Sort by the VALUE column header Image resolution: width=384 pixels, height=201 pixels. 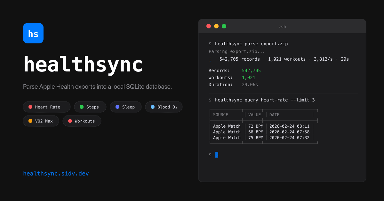[254, 115]
